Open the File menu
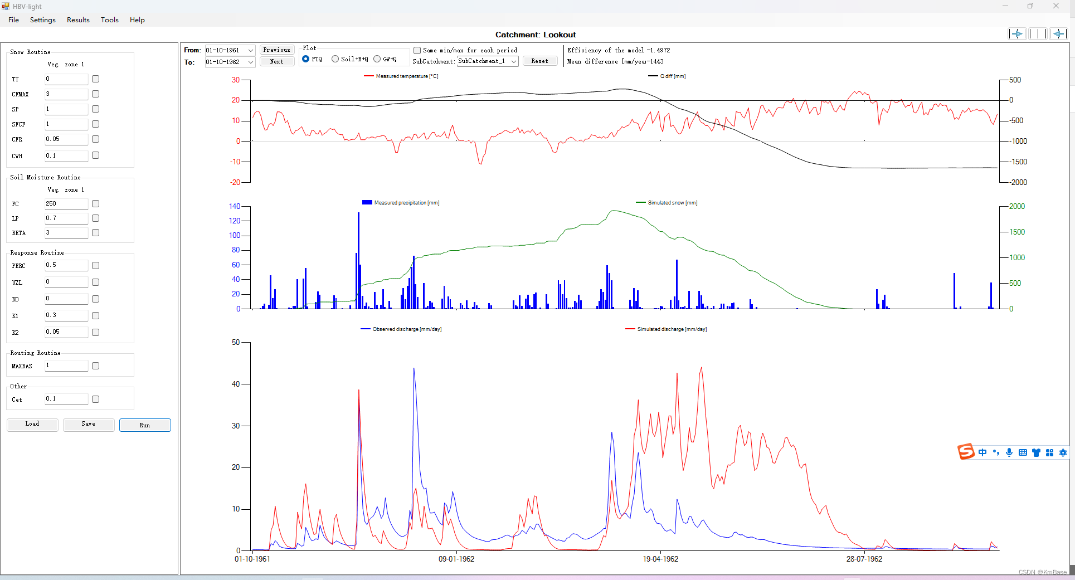Viewport: 1075px width, 580px height. point(14,20)
